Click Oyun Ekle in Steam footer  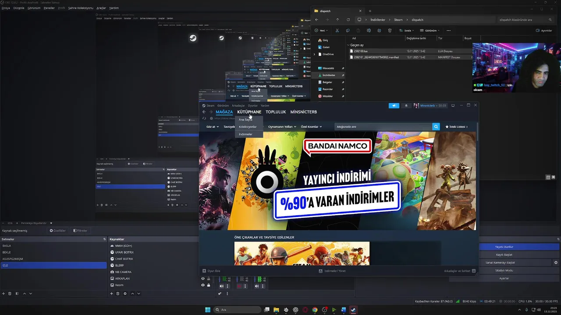tap(211, 271)
